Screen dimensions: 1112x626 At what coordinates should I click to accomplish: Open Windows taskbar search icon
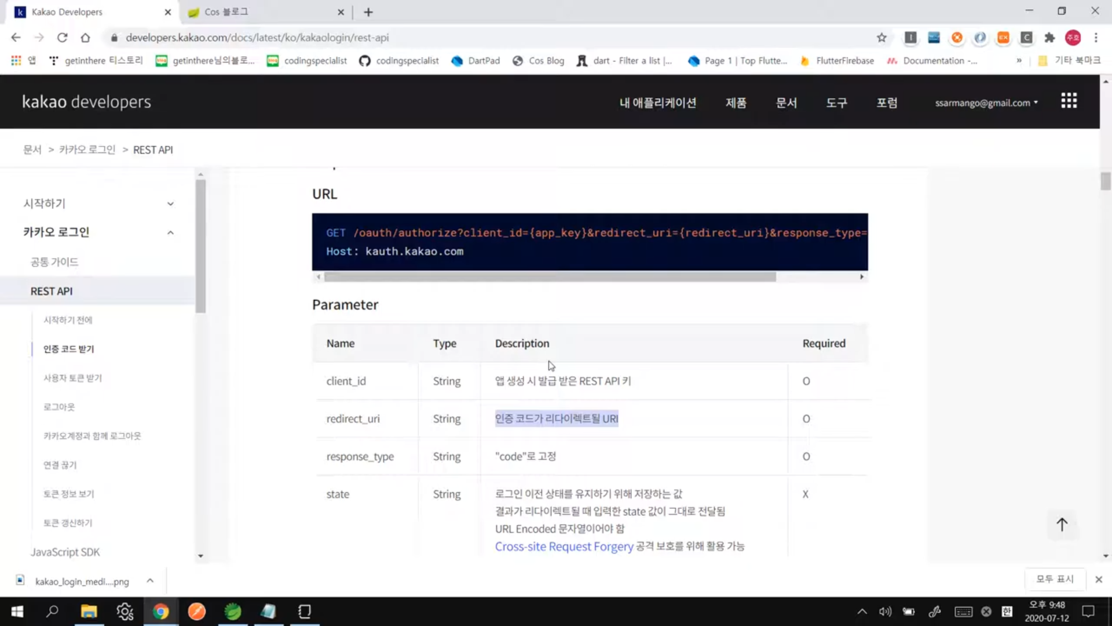pyautogui.click(x=52, y=611)
